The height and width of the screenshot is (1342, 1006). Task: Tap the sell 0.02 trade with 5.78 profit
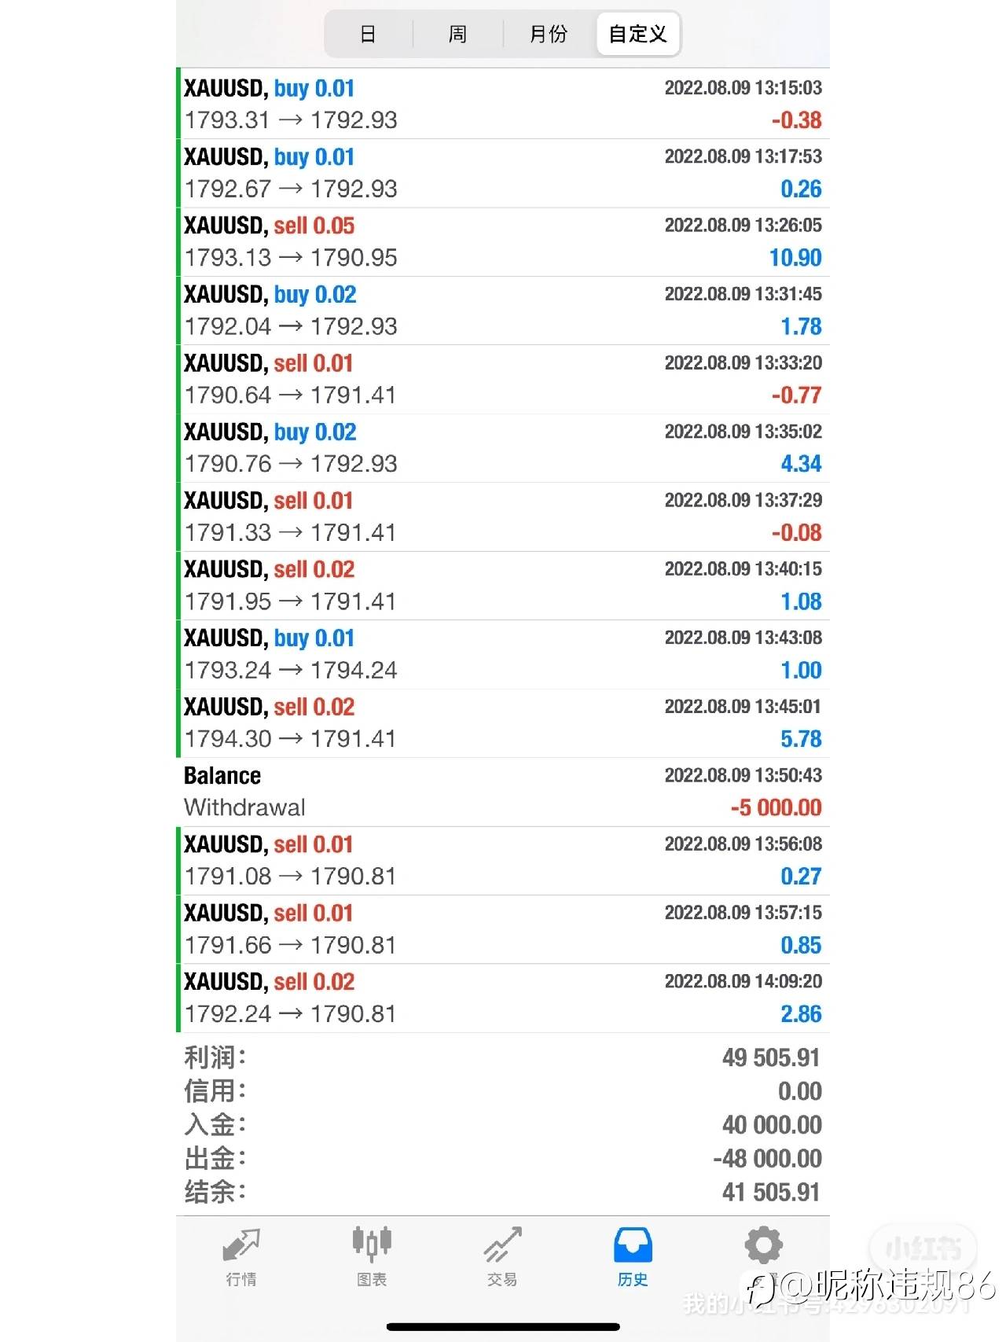[x=503, y=722]
